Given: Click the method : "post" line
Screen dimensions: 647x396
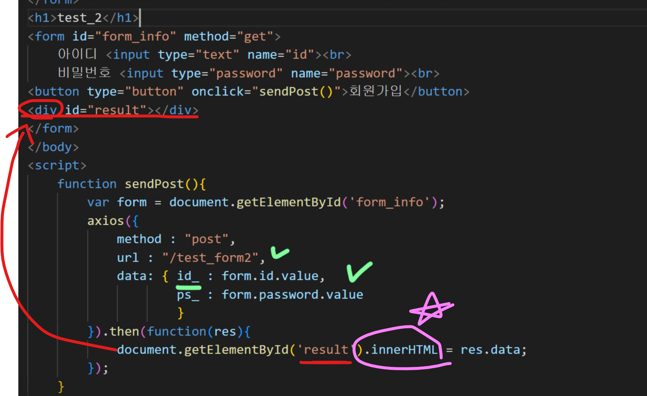Looking at the screenshot, I should [176, 239].
